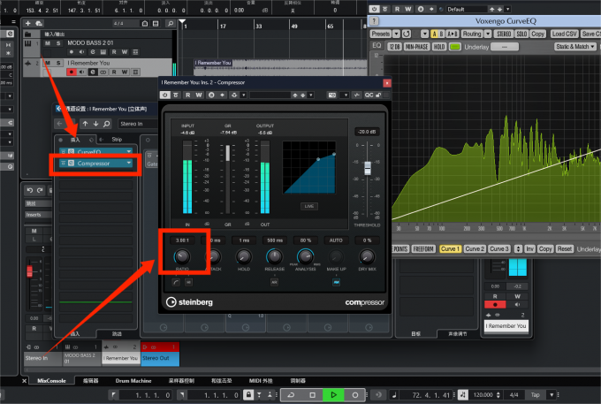Select the Compressor insert slot

[x=95, y=164]
